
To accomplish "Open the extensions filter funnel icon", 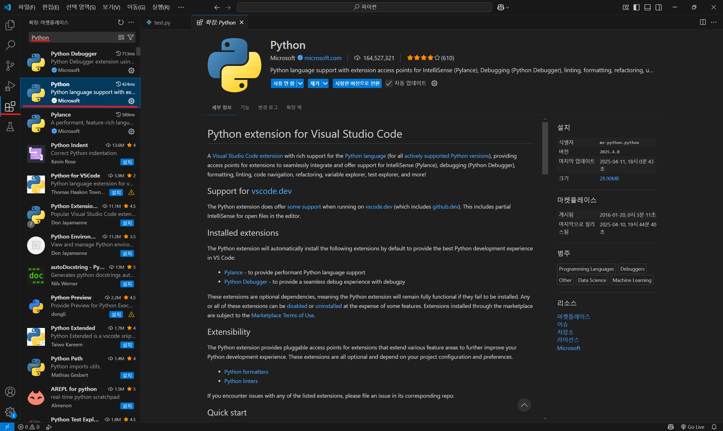I will (131, 38).
